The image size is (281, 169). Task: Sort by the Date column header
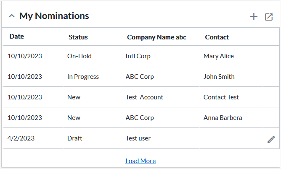tap(17, 36)
